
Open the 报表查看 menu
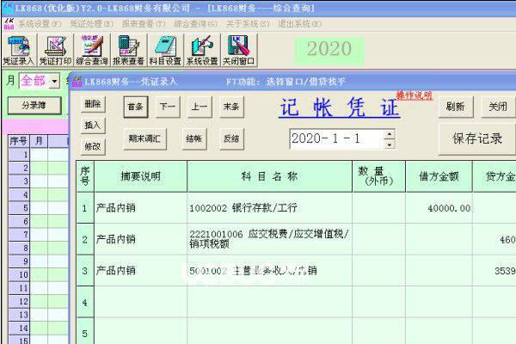coord(144,24)
